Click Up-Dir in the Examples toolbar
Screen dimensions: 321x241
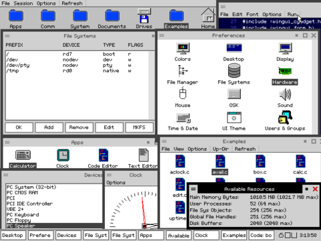tap(221, 149)
